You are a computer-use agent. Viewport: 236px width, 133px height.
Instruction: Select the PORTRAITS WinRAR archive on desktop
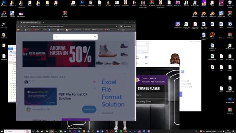click(230, 35)
